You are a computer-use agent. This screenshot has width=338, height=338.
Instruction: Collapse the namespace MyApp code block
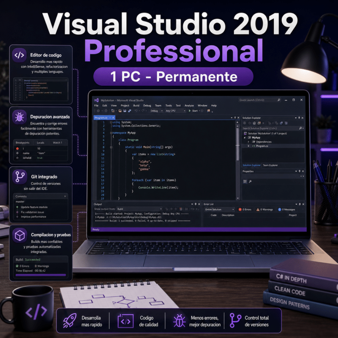[111, 133]
